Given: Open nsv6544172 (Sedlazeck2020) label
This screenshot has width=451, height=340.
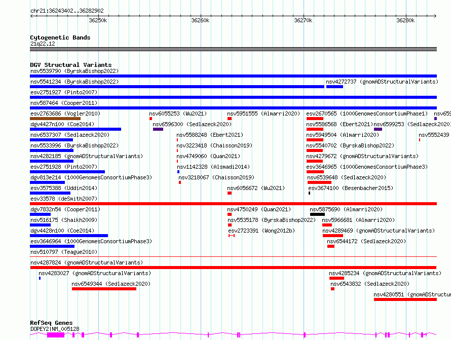Looking at the screenshot, I should click(x=366, y=241).
